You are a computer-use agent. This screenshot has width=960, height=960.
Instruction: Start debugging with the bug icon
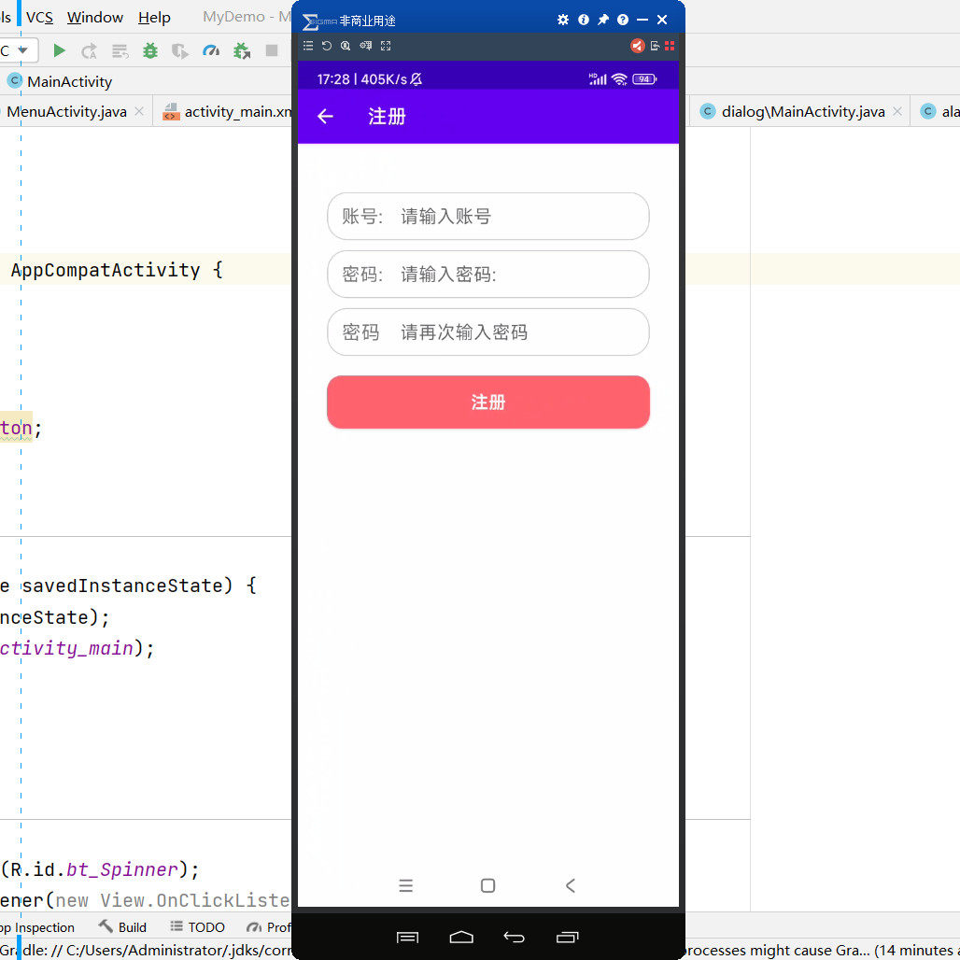[149, 50]
